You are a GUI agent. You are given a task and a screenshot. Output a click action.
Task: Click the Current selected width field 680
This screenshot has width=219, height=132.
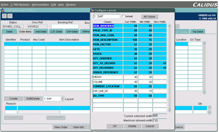(x=160, y=116)
